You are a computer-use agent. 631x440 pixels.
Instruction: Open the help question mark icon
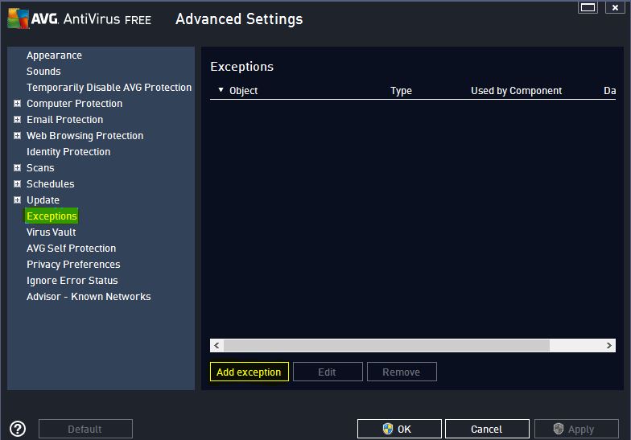pyautogui.click(x=18, y=429)
